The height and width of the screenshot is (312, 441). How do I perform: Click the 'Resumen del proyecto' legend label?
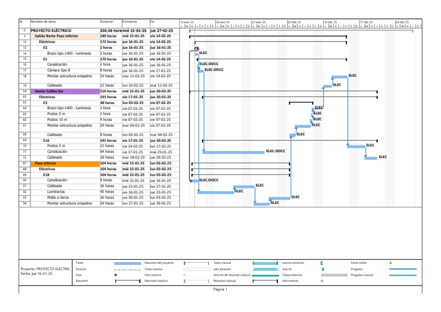coord(159,263)
